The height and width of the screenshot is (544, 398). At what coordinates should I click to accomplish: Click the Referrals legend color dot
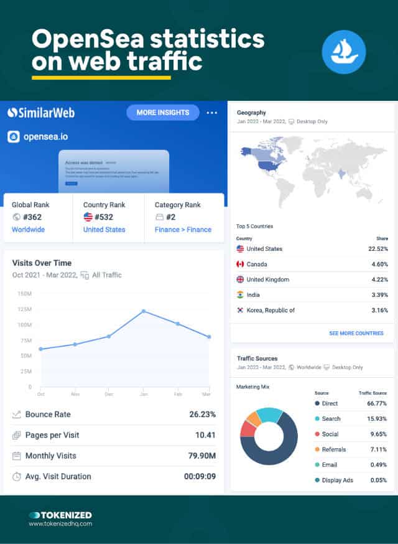click(x=317, y=449)
